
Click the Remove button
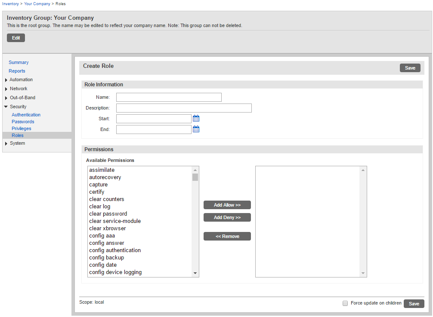click(227, 236)
